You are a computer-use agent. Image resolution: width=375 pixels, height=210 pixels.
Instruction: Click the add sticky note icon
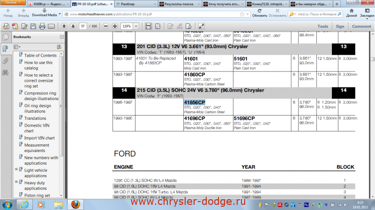tap(170, 26)
